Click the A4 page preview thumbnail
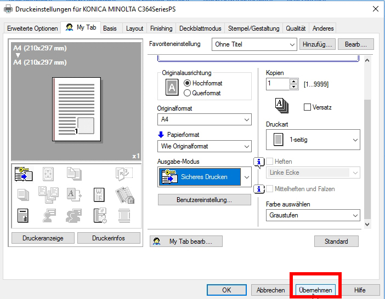The width and height of the screenshot is (385, 299). (x=77, y=110)
